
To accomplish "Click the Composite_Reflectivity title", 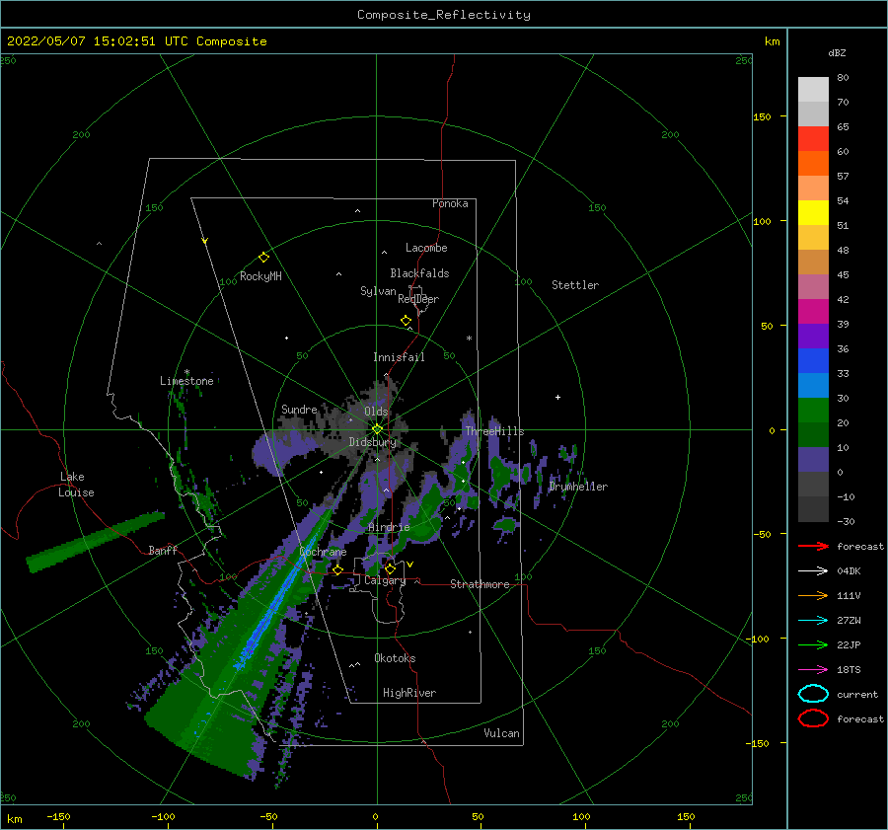I will click(444, 15).
